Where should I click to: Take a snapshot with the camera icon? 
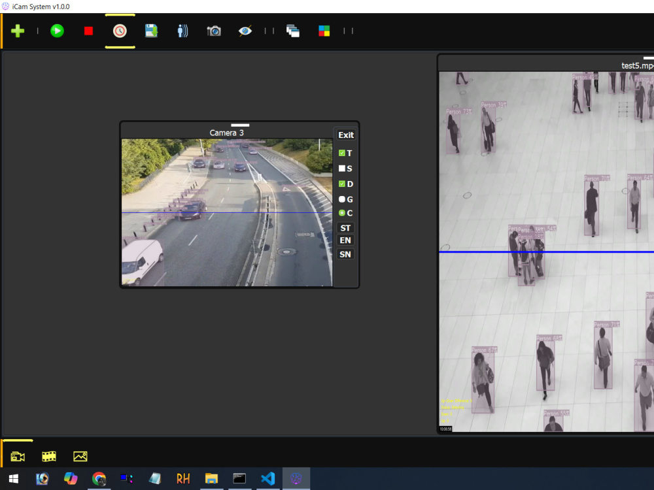click(214, 30)
